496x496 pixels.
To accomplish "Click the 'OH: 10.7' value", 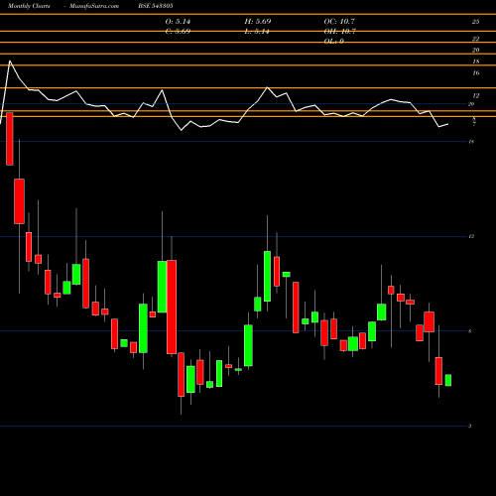I will pyautogui.click(x=339, y=32).
